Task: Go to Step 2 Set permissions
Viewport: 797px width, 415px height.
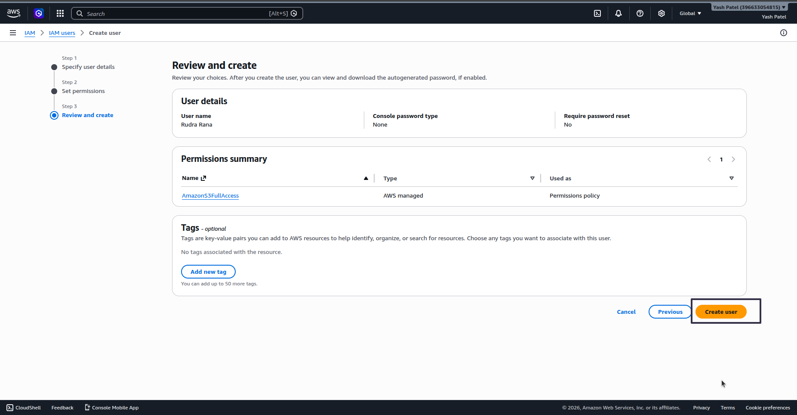Action: tap(83, 91)
